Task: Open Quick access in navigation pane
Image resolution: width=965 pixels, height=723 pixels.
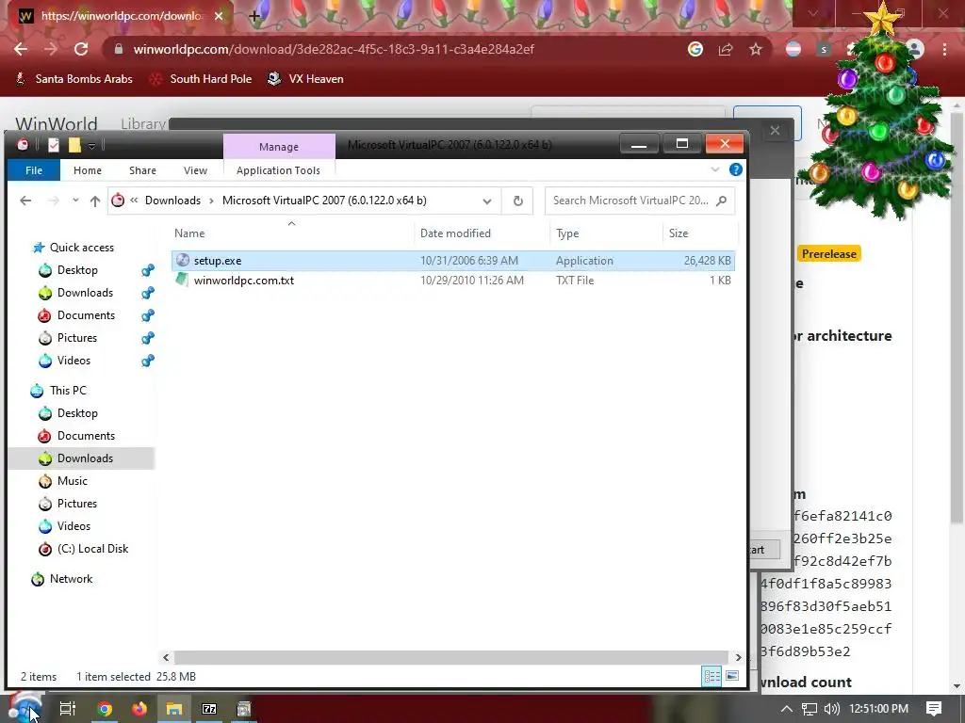Action: [x=82, y=248]
